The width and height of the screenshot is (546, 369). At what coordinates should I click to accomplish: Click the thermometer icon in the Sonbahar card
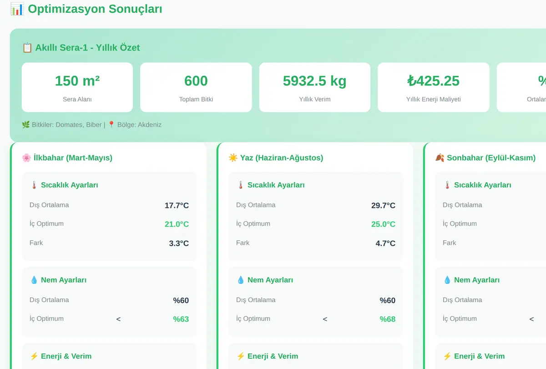pyautogui.click(x=447, y=185)
